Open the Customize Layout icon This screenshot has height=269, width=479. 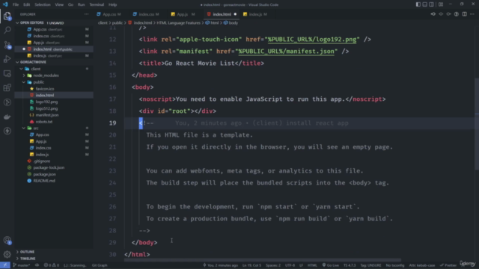coord(441,4)
